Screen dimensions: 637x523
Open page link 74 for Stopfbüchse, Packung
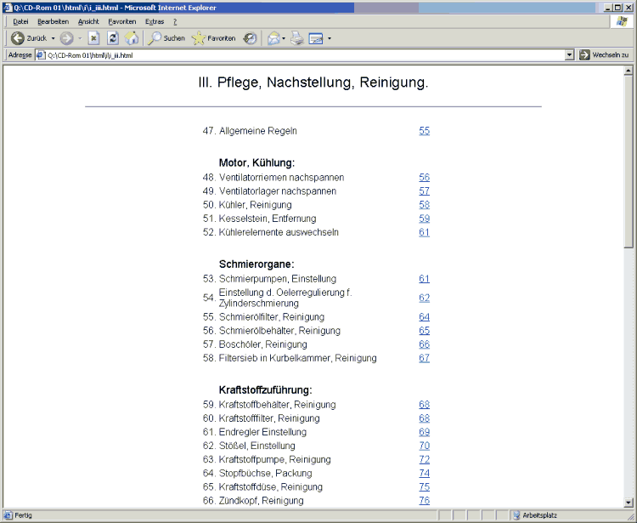pyautogui.click(x=424, y=474)
